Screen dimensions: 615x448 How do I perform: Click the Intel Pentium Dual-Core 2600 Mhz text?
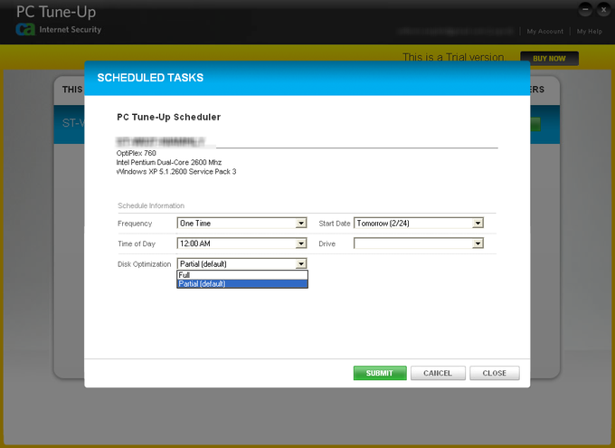[168, 162]
